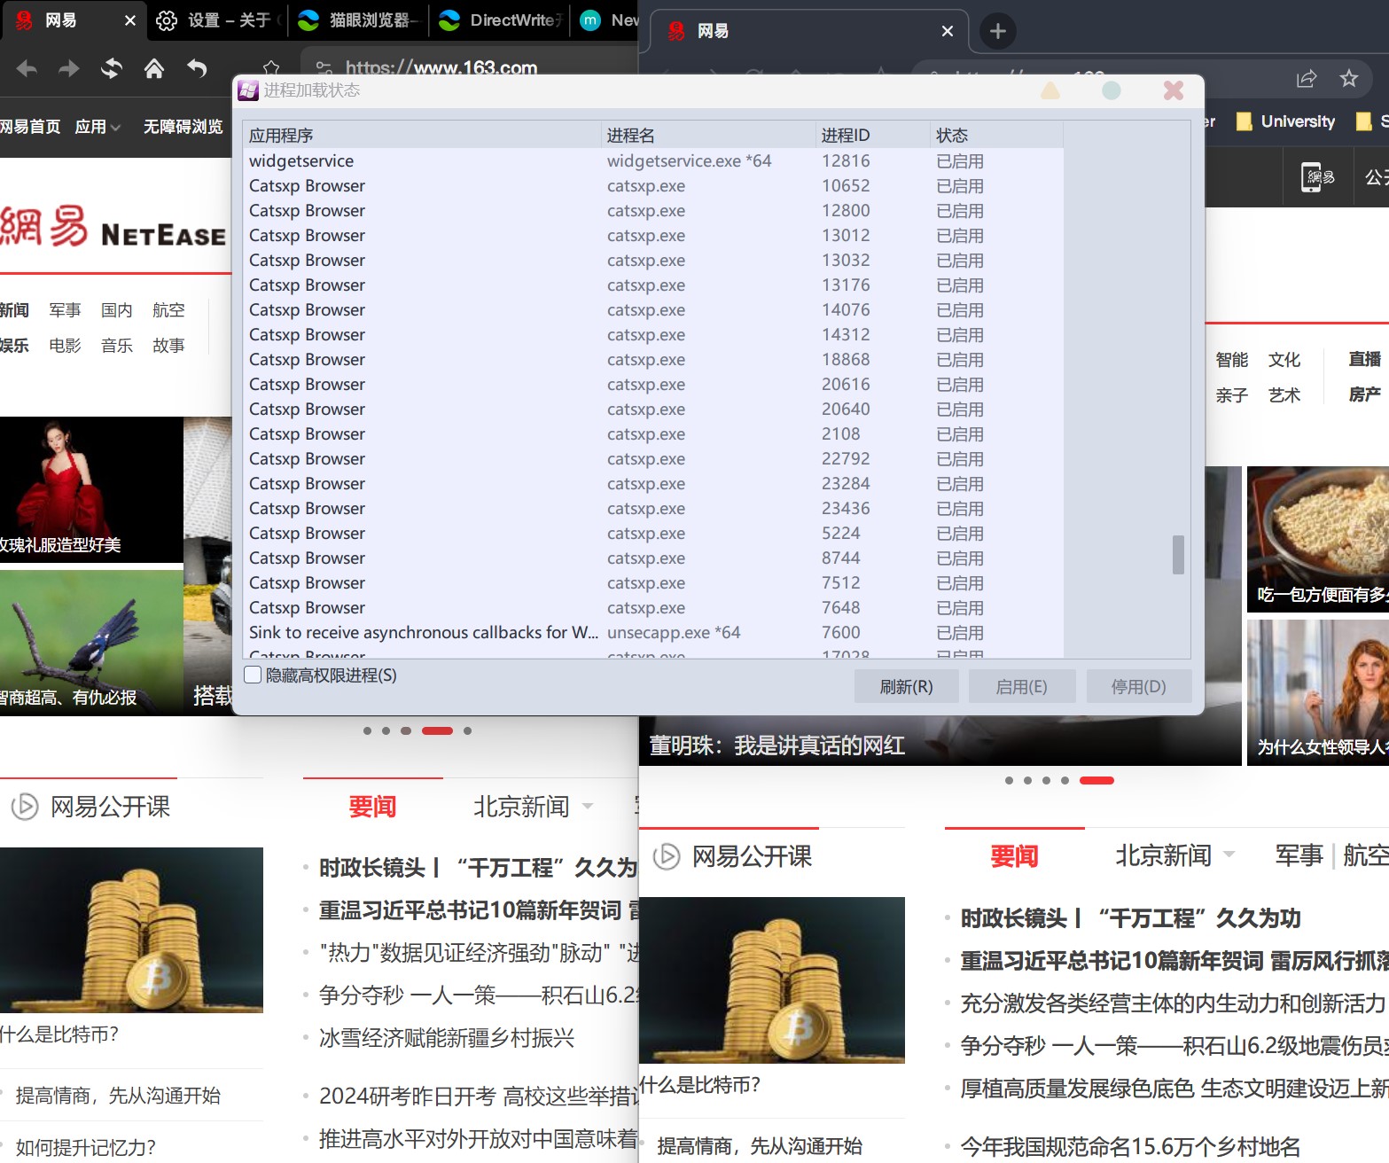Open 提高情商，先从沟通开始 on left page
The width and height of the screenshot is (1389, 1163).
pyautogui.click(x=118, y=1096)
